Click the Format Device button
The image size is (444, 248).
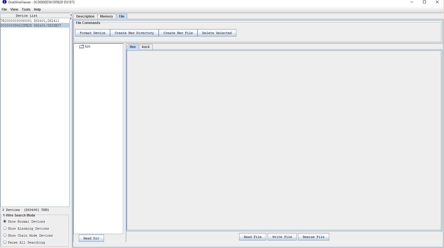pyautogui.click(x=92, y=33)
